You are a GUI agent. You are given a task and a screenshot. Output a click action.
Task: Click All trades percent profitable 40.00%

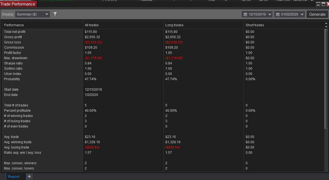91,110
